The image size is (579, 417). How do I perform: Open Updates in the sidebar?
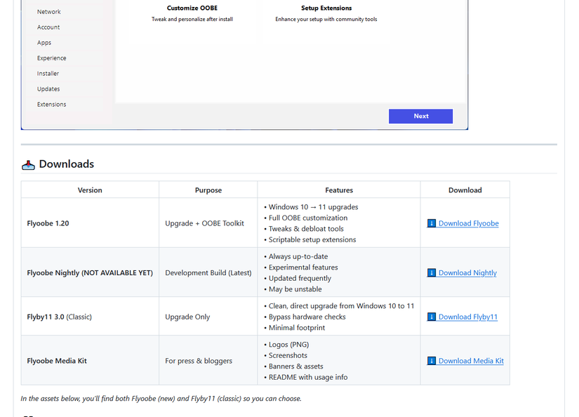(x=48, y=89)
